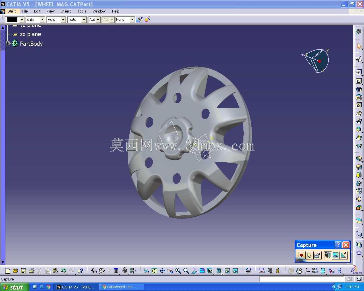
Task: Select the Rotate view tool
Action: point(170,271)
